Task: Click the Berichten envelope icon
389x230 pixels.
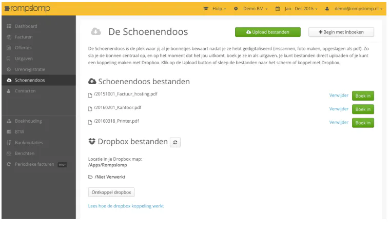Action: [x=9, y=154]
